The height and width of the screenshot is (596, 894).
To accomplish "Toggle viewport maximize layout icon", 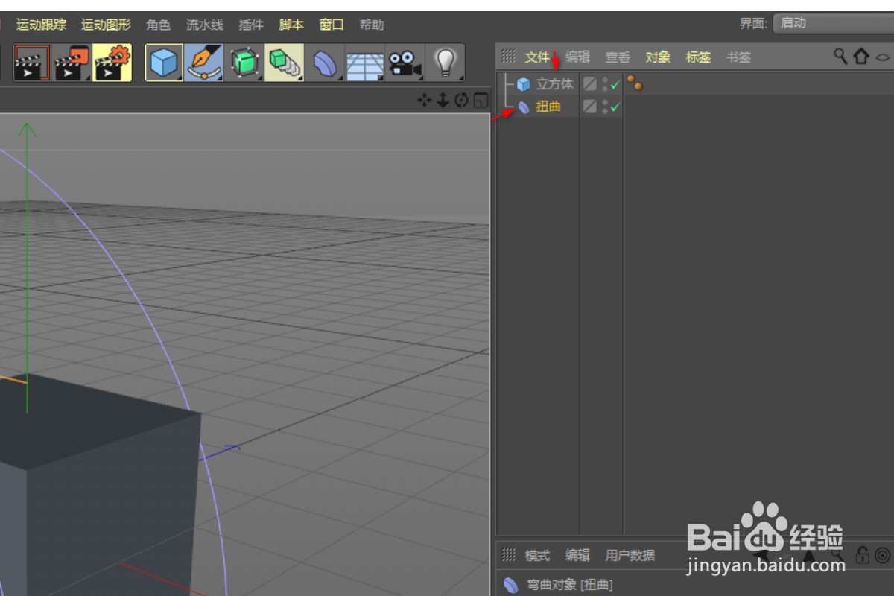I will coord(481,100).
